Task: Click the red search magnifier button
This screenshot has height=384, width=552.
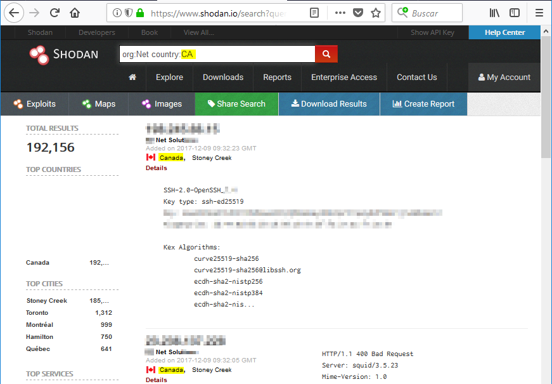Action: click(326, 54)
